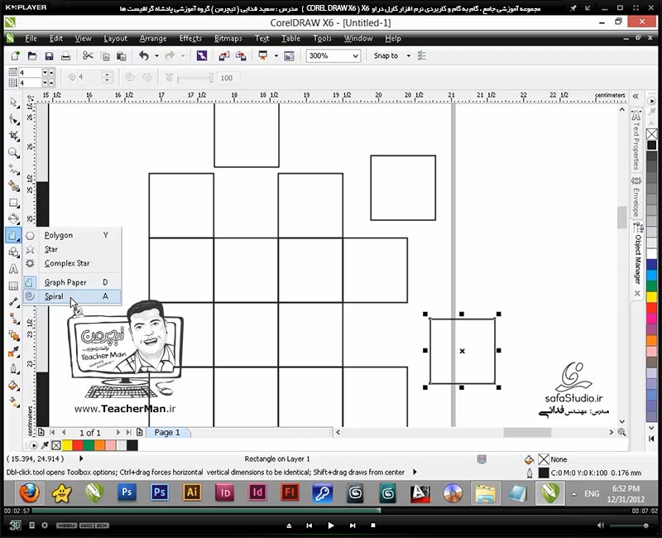The width and height of the screenshot is (662, 538).
Task: Click the Open folder icon
Action: coord(32,55)
